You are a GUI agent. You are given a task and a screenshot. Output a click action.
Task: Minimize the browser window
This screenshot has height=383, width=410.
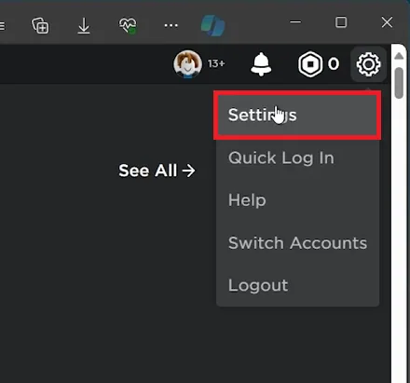(295, 22)
